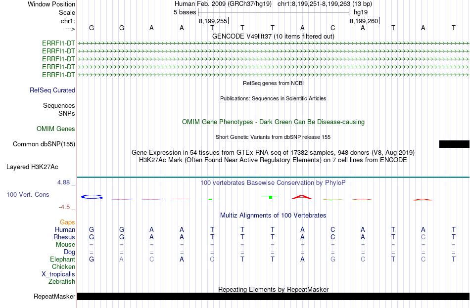Click the faded C mismatch in Rhesus row
Screen dimensions: 470x308
[x=423, y=237]
